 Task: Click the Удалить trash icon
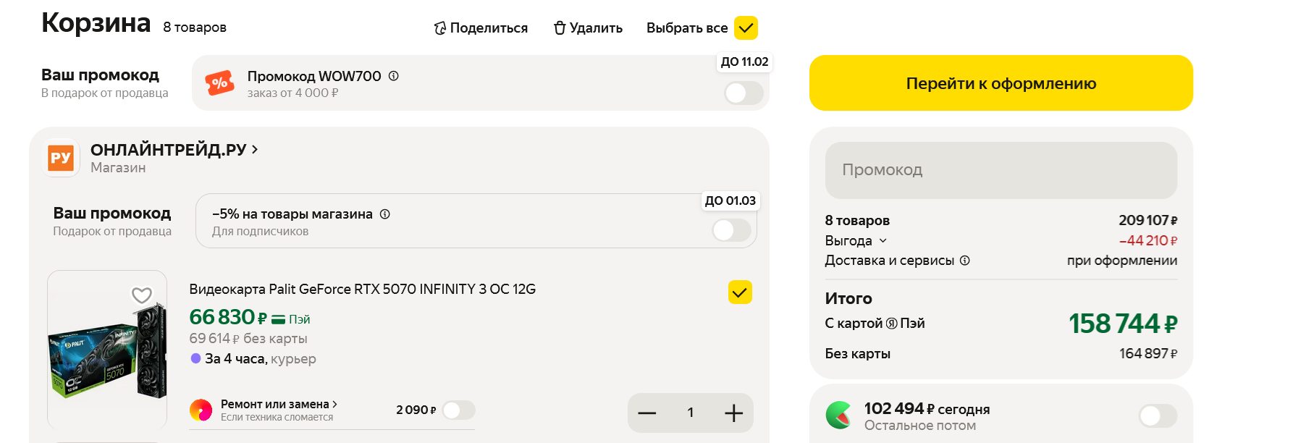(559, 28)
